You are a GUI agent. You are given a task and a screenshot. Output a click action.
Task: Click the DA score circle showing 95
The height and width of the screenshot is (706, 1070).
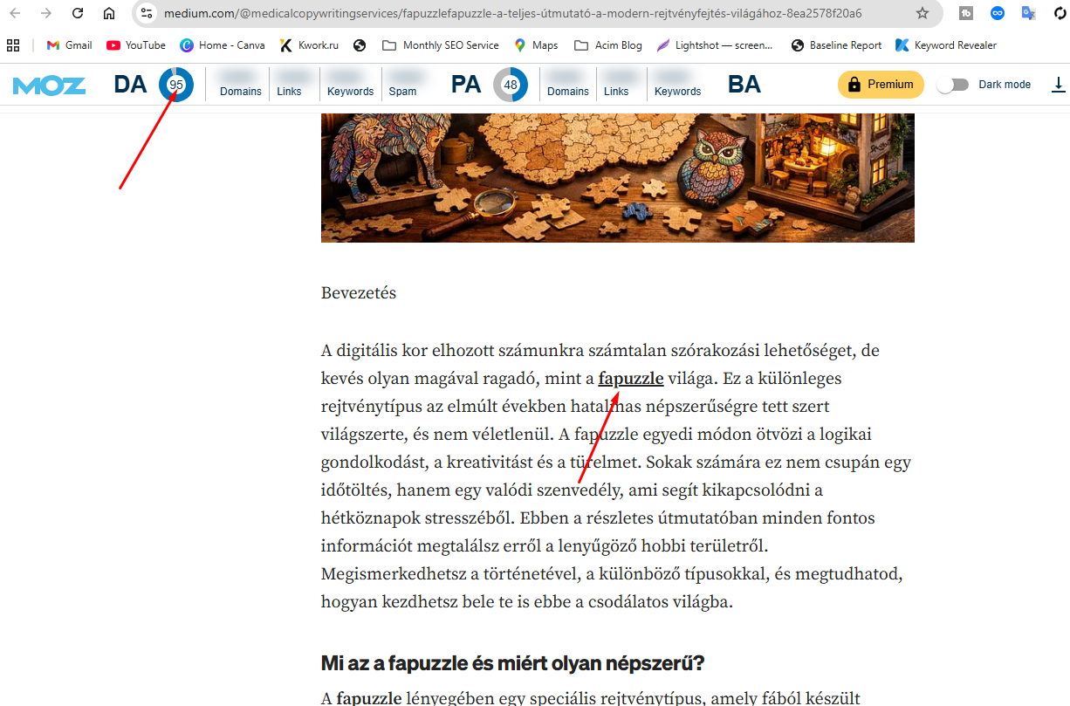176,85
